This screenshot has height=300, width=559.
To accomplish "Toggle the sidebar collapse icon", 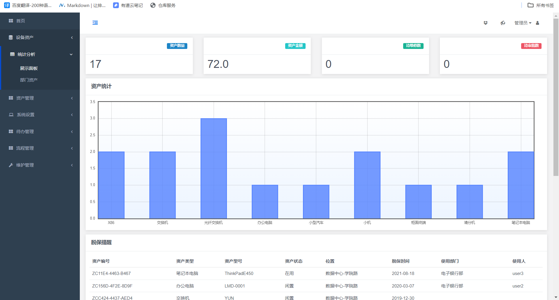I will [95, 23].
